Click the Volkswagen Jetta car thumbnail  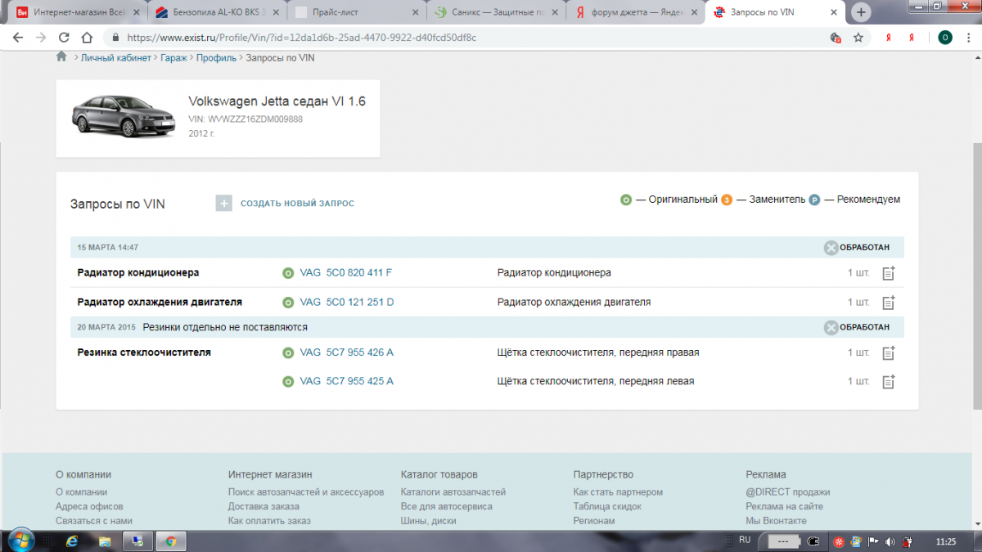pos(122,114)
